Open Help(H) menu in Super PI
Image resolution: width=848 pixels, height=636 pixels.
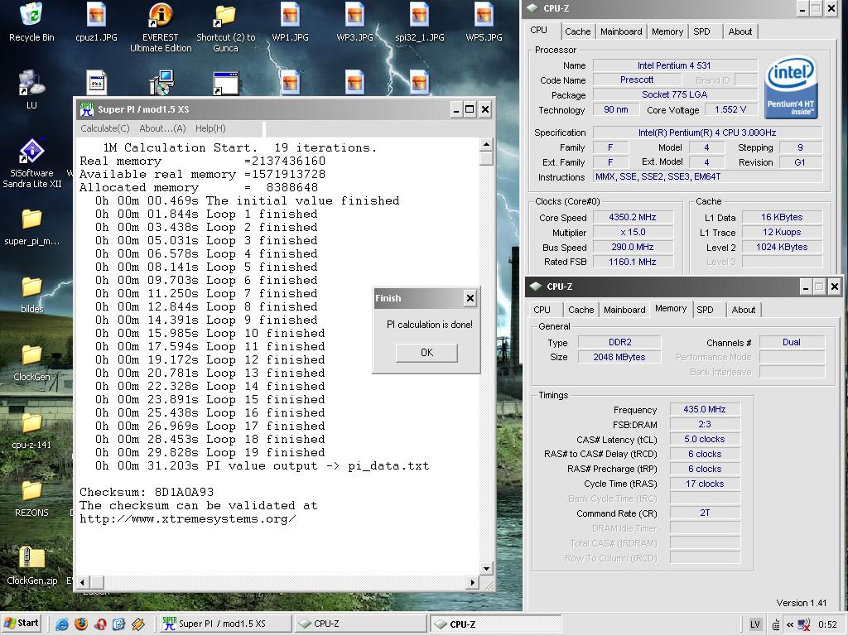[x=210, y=128]
